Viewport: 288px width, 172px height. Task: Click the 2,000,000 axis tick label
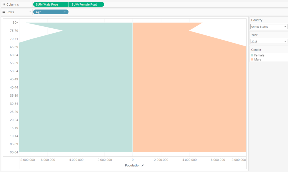pos(161,160)
